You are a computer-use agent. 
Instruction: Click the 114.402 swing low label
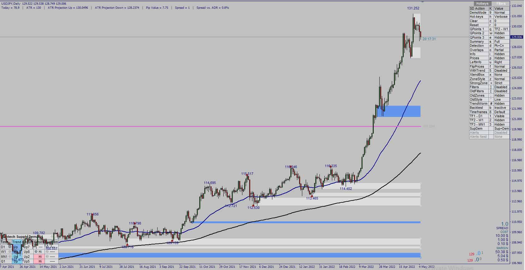click(x=346, y=189)
